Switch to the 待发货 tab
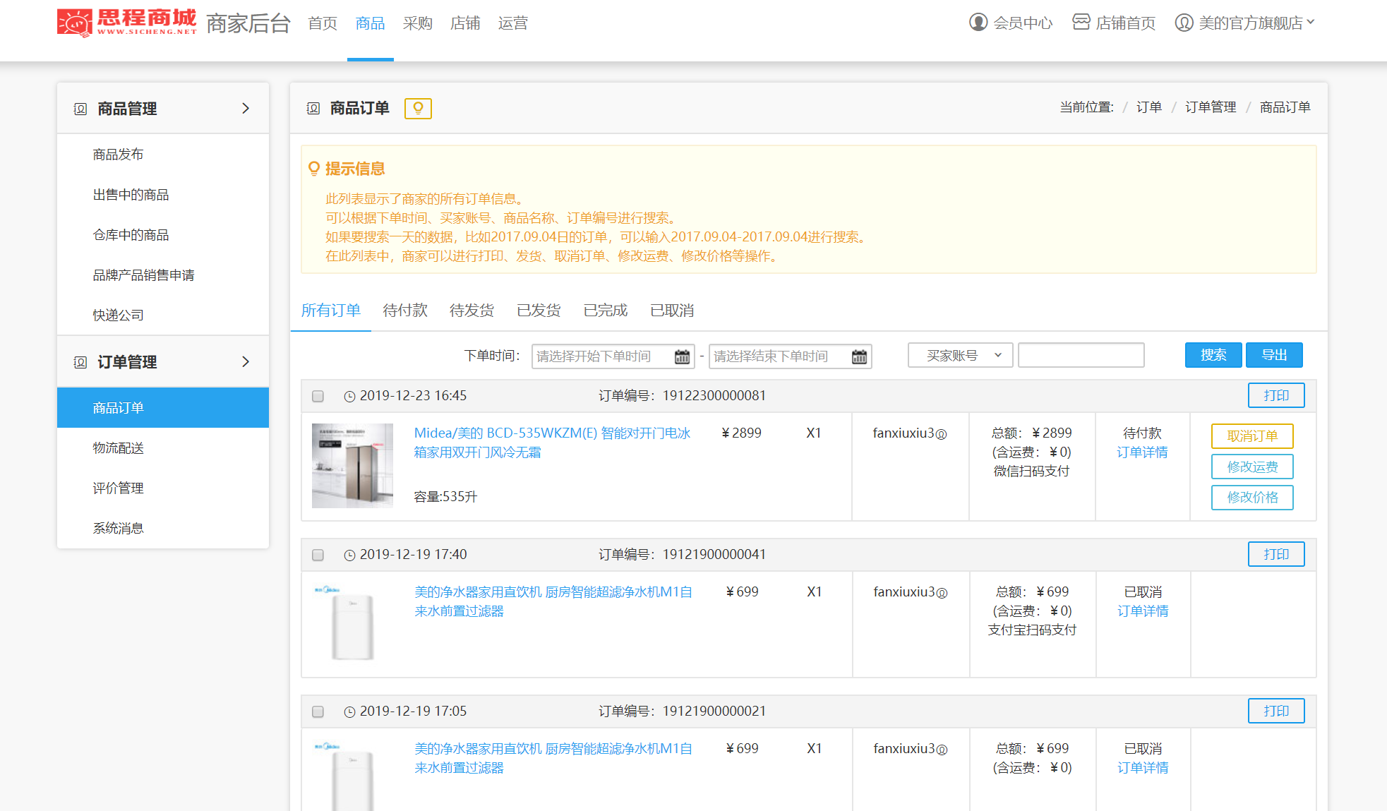The width and height of the screenshot is (1387, 811). point(472,311)
